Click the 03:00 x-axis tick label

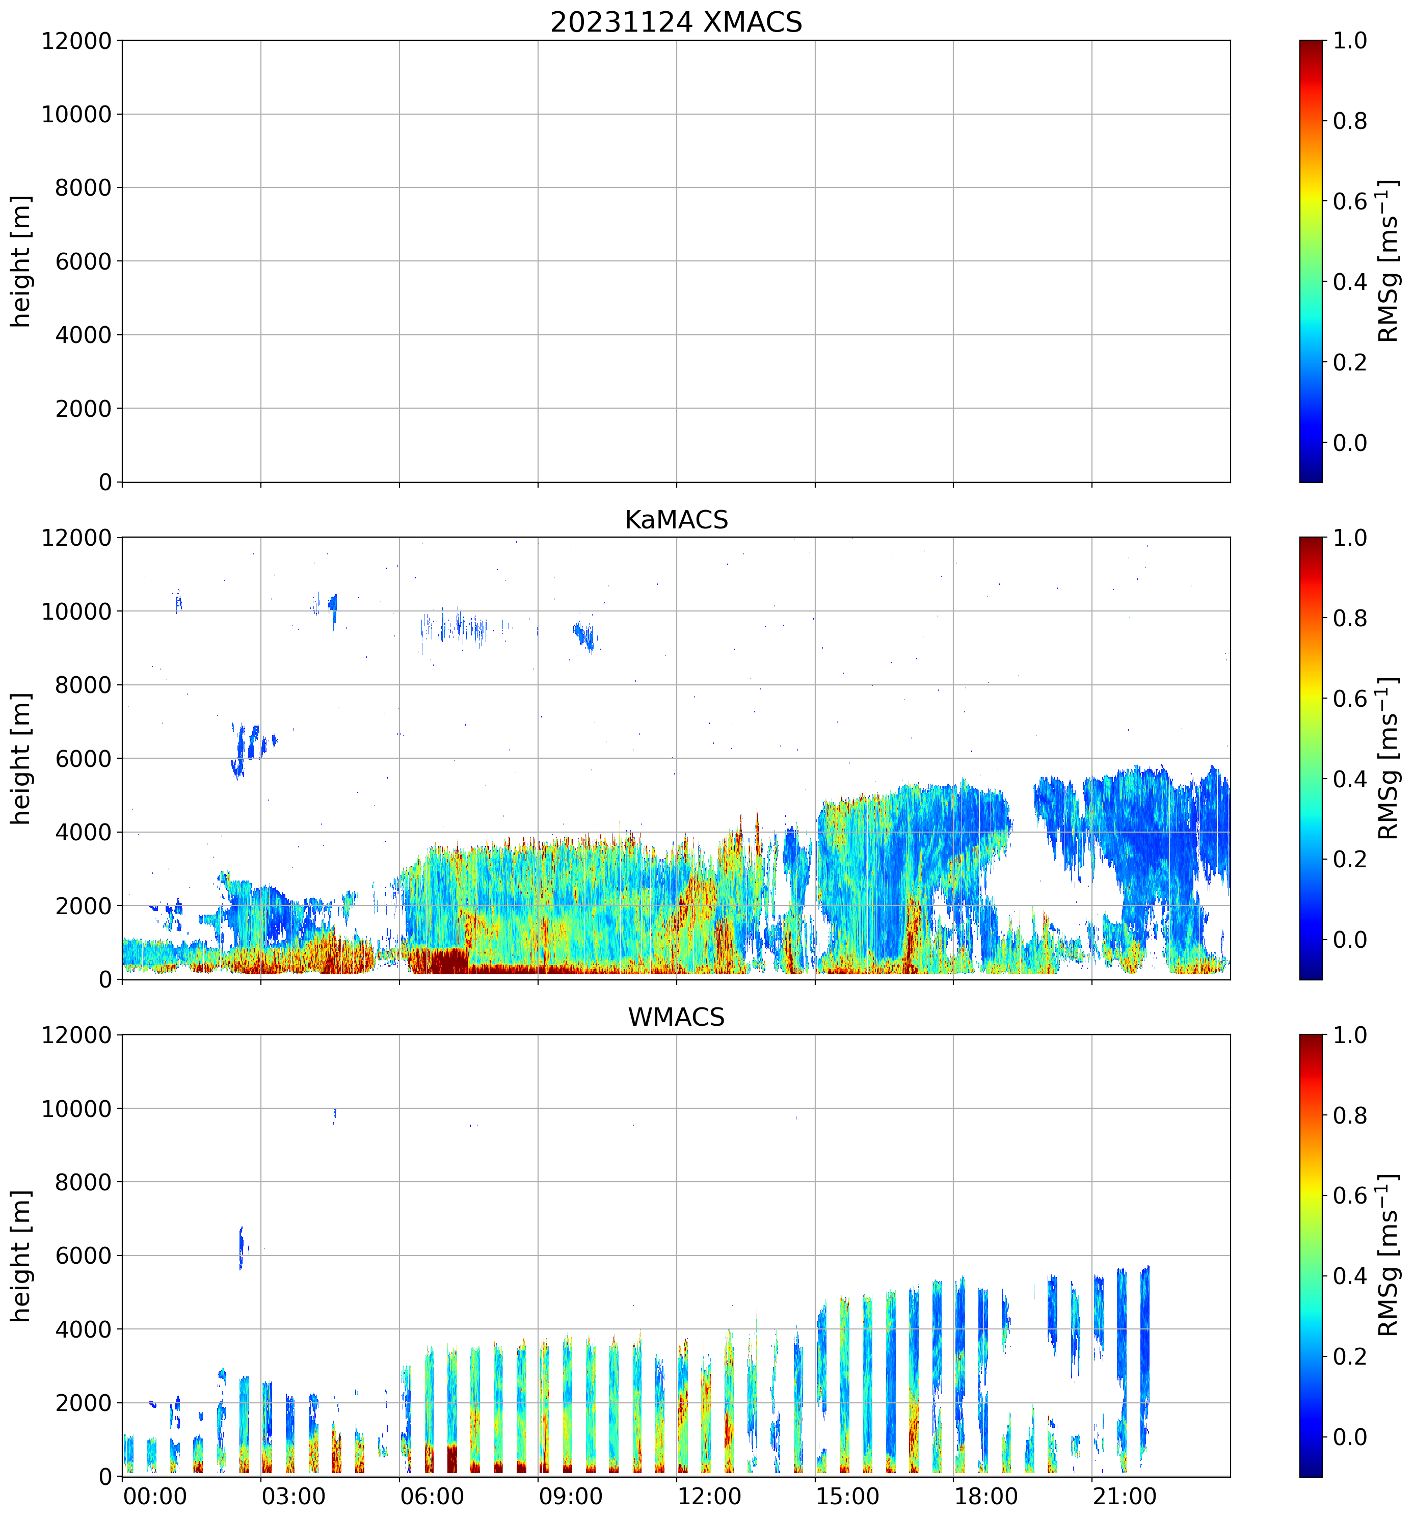294,1496
